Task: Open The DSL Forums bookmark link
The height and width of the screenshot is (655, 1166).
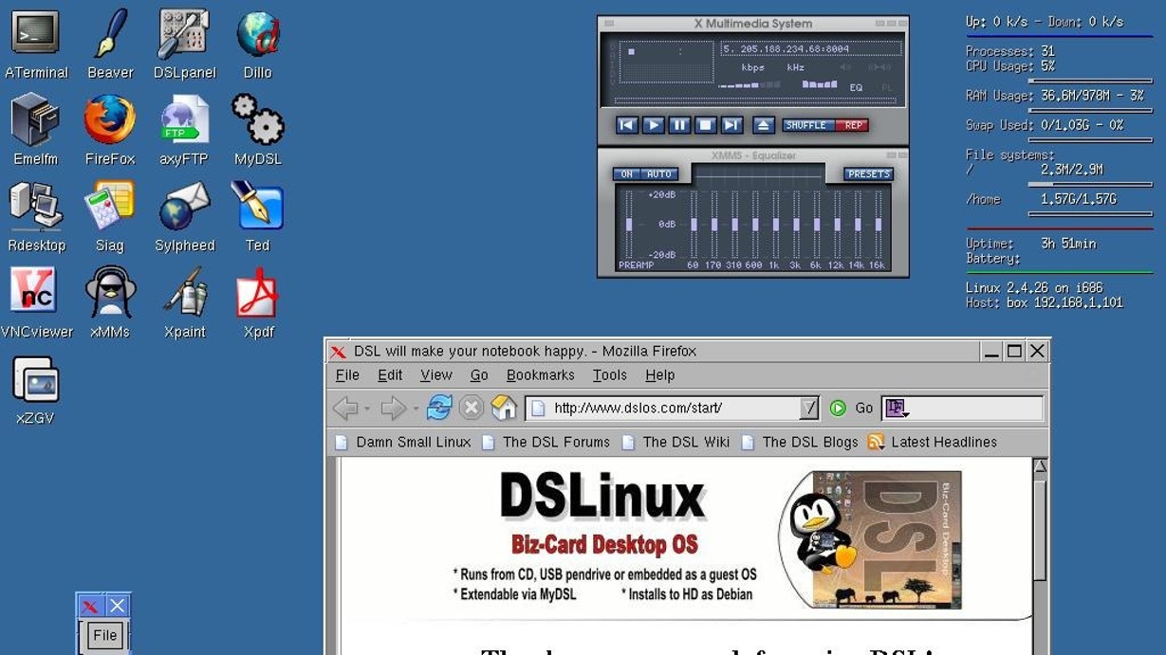Action: click(556, 442)
